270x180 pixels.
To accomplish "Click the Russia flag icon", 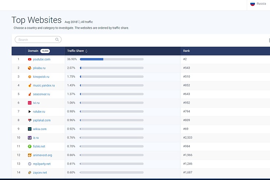I will [x=252, y=4].
